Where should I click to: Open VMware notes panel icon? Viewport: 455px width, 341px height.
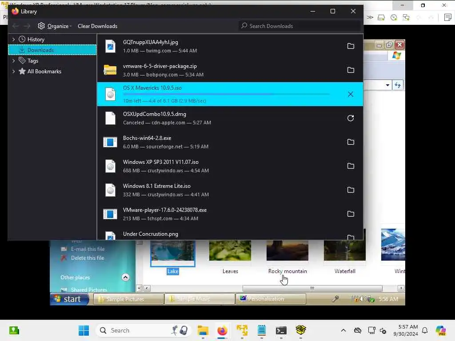(x=448, y=17)
